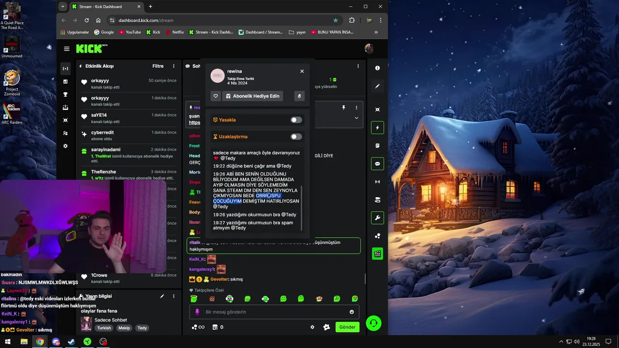Open Chrome tab search dropdown arrow
Screen dimensions: 619x348
coord(63,7)
